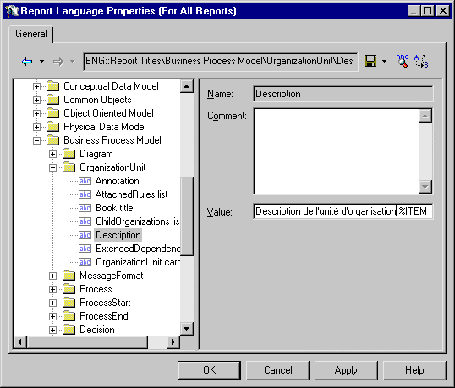Select the Book title abc icon

pos(85,208)
